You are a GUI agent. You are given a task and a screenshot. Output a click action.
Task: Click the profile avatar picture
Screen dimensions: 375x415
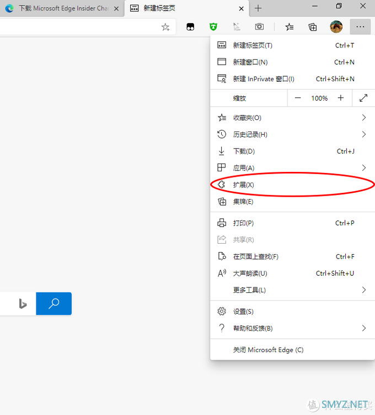point(336,27)
